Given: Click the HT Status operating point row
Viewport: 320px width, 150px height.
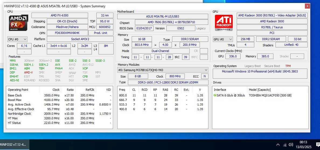Looking at the screenshot, I should pyautogui.click(x=59, y=123).
